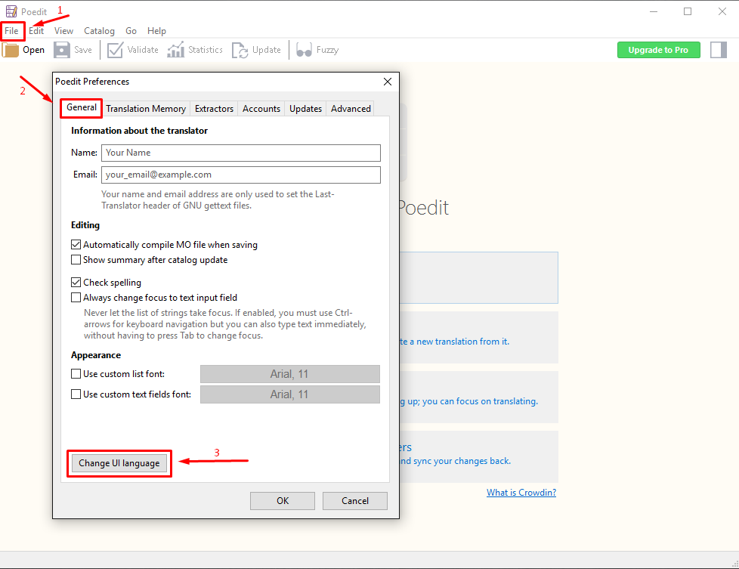Open the Go menu
Image resolution: width=739 pixels, height=569 pixels.
pyautogui.click(x=131, y=31)
